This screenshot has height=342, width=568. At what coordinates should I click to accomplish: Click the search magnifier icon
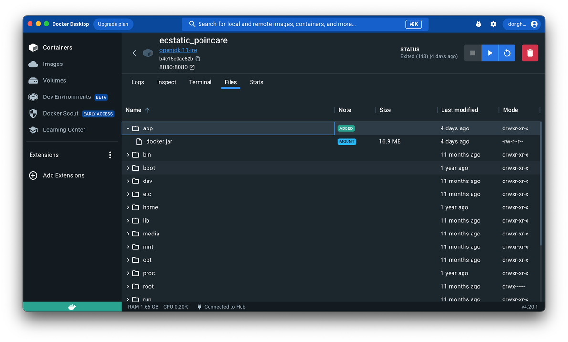point(192,24)
